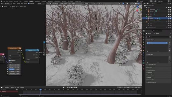Collapse the Noise Texture node

point(9,48)
